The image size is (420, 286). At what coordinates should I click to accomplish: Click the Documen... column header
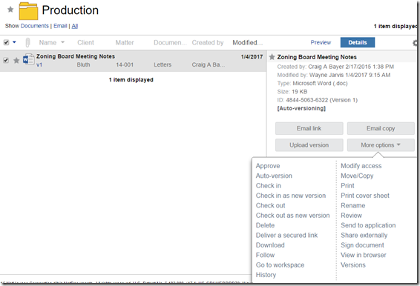(170, 42)
